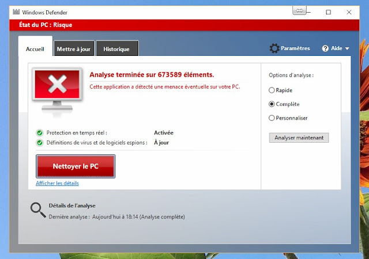
Task: Click the double-arrow overlay icon in title bar
Action: [x=299, y=10]
